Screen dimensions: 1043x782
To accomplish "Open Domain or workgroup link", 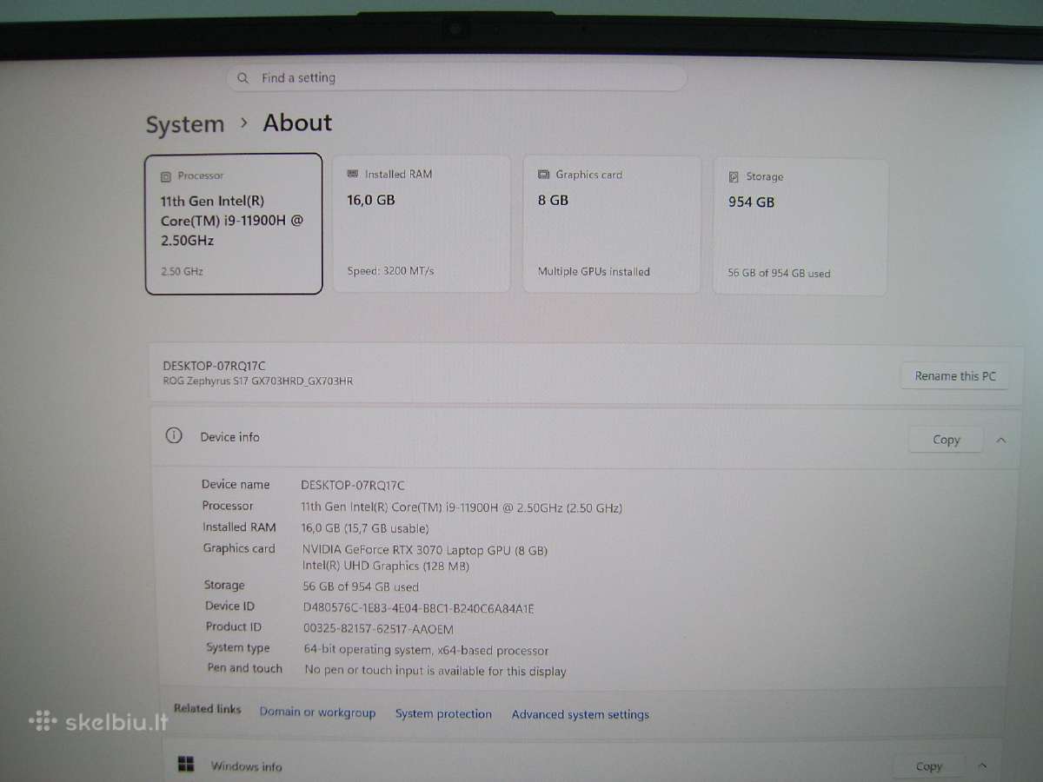I will (x=317, y=712).
